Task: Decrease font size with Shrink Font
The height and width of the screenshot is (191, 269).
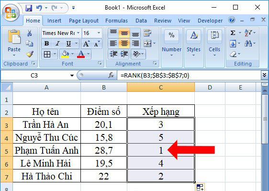Action: click(97, 44)
